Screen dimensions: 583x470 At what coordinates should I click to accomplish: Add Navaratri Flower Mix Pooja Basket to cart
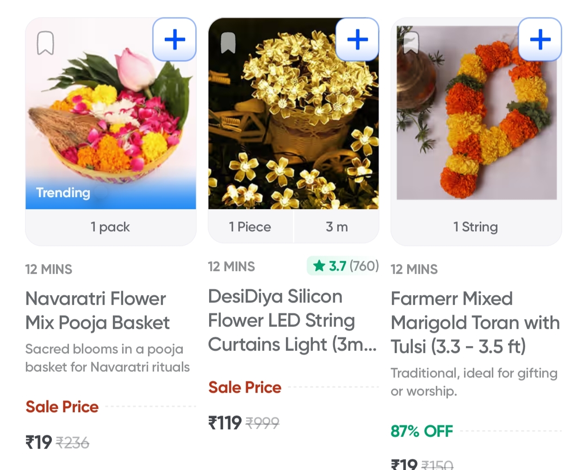(174, 39)
